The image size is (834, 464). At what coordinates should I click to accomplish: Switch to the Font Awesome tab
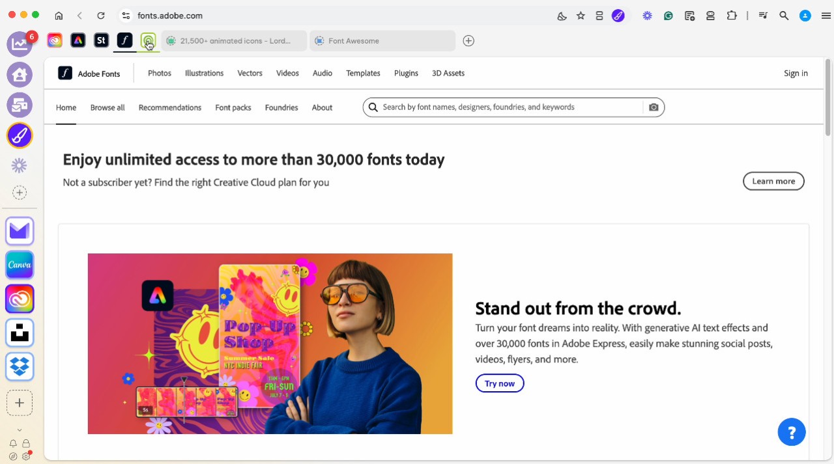click(x=382, y=41)
